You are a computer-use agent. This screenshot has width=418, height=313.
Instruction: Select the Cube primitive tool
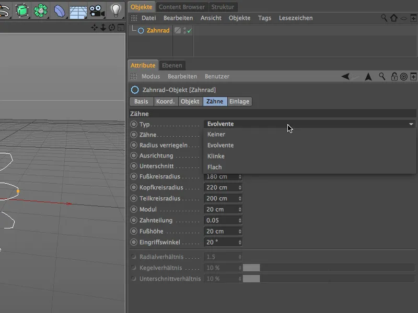pos(22,10)
